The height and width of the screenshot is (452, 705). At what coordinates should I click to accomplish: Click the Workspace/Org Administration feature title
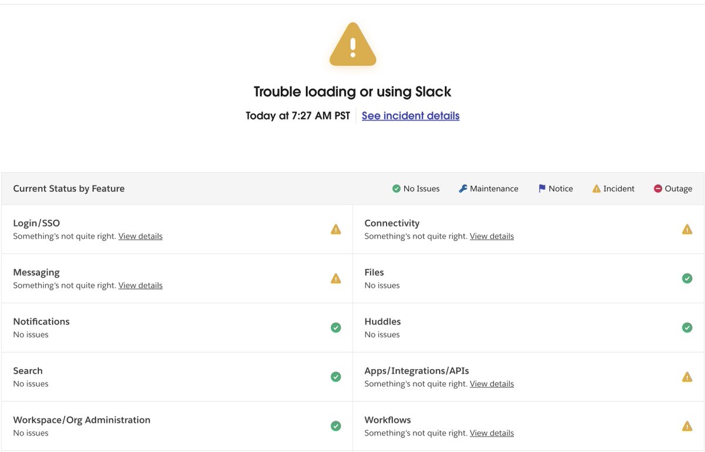click(82, 420)
